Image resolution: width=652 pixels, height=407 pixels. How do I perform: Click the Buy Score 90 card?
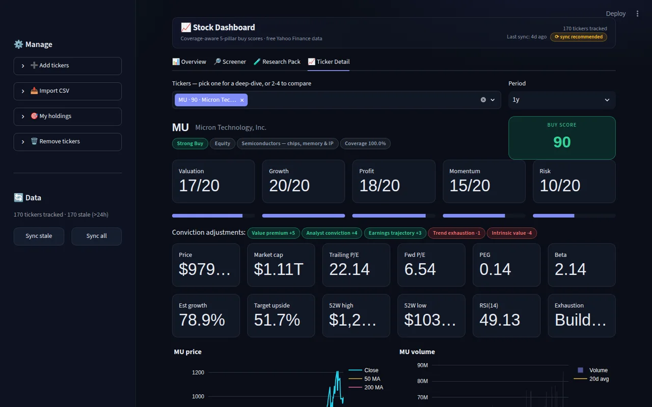562,138
